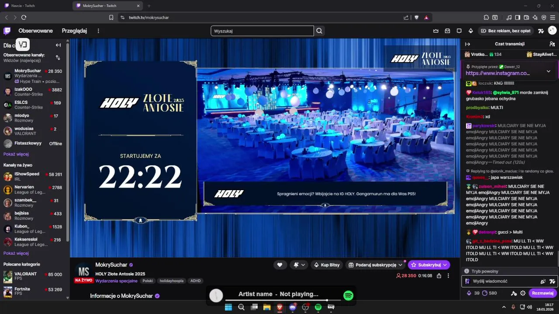The image size is (559, 314).
Task: Click the Polski tag
Action: [x=148, y=281]
